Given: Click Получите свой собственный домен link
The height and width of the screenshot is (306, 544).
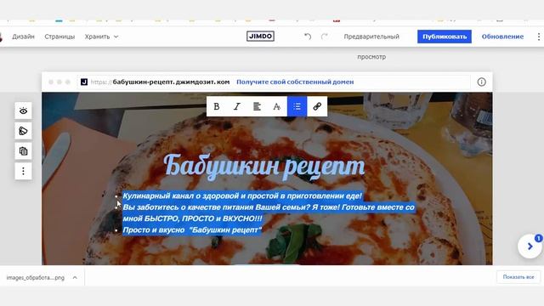Looking at the screenshot, I should pos(295,82).
